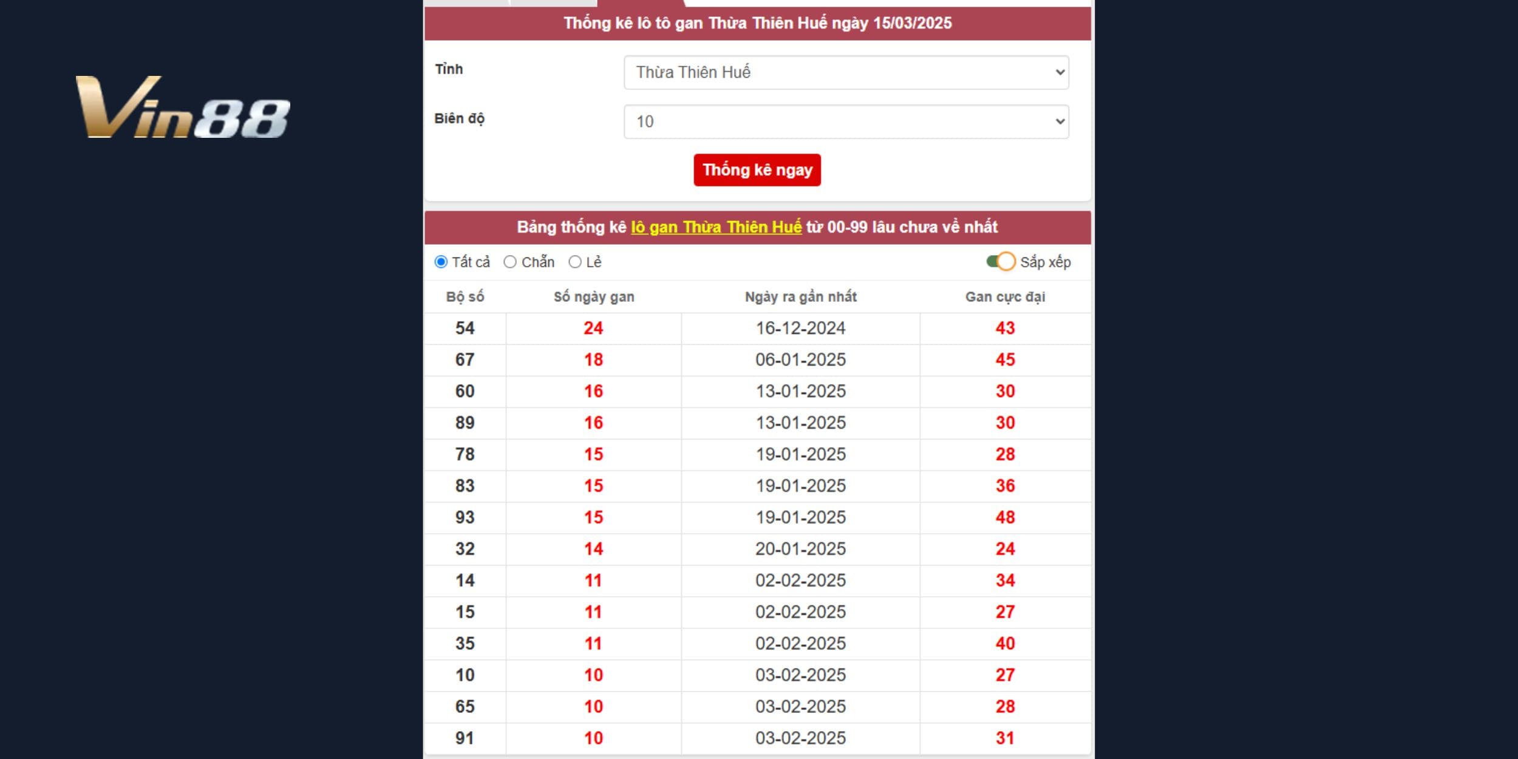Click number 35 in Bộ số column
Screen dimensions: 1518x759
tap(465, 644)
